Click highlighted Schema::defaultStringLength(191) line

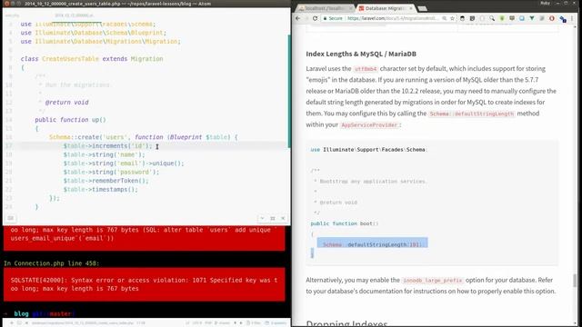pos(372,244)
